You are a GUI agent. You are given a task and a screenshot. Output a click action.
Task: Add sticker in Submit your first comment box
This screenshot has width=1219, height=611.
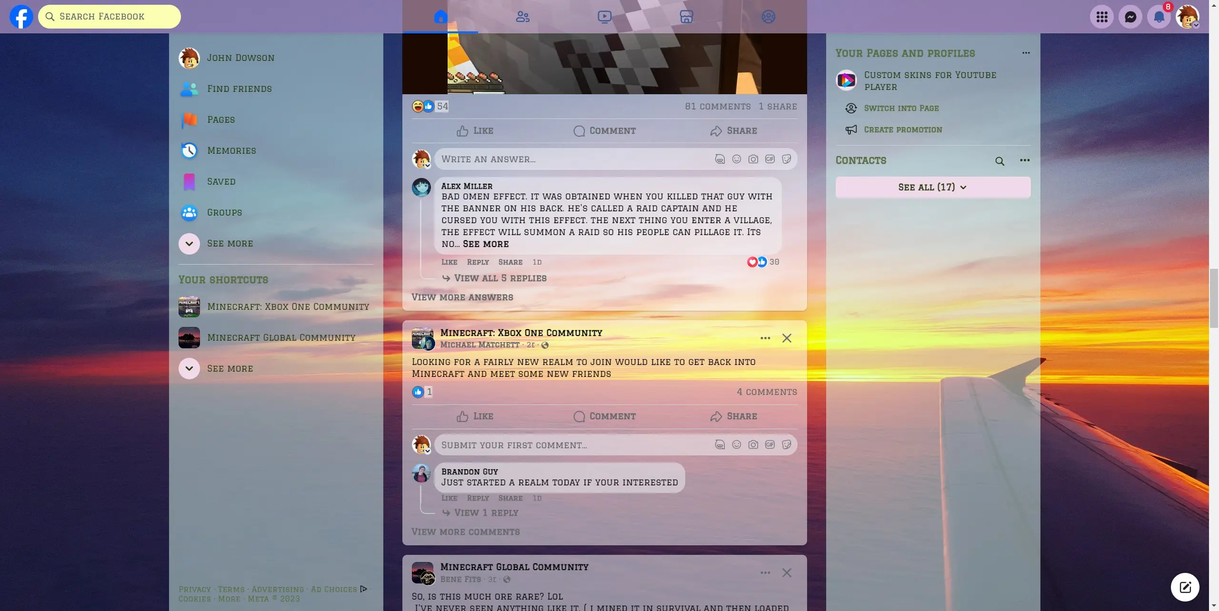coord(786,445)
